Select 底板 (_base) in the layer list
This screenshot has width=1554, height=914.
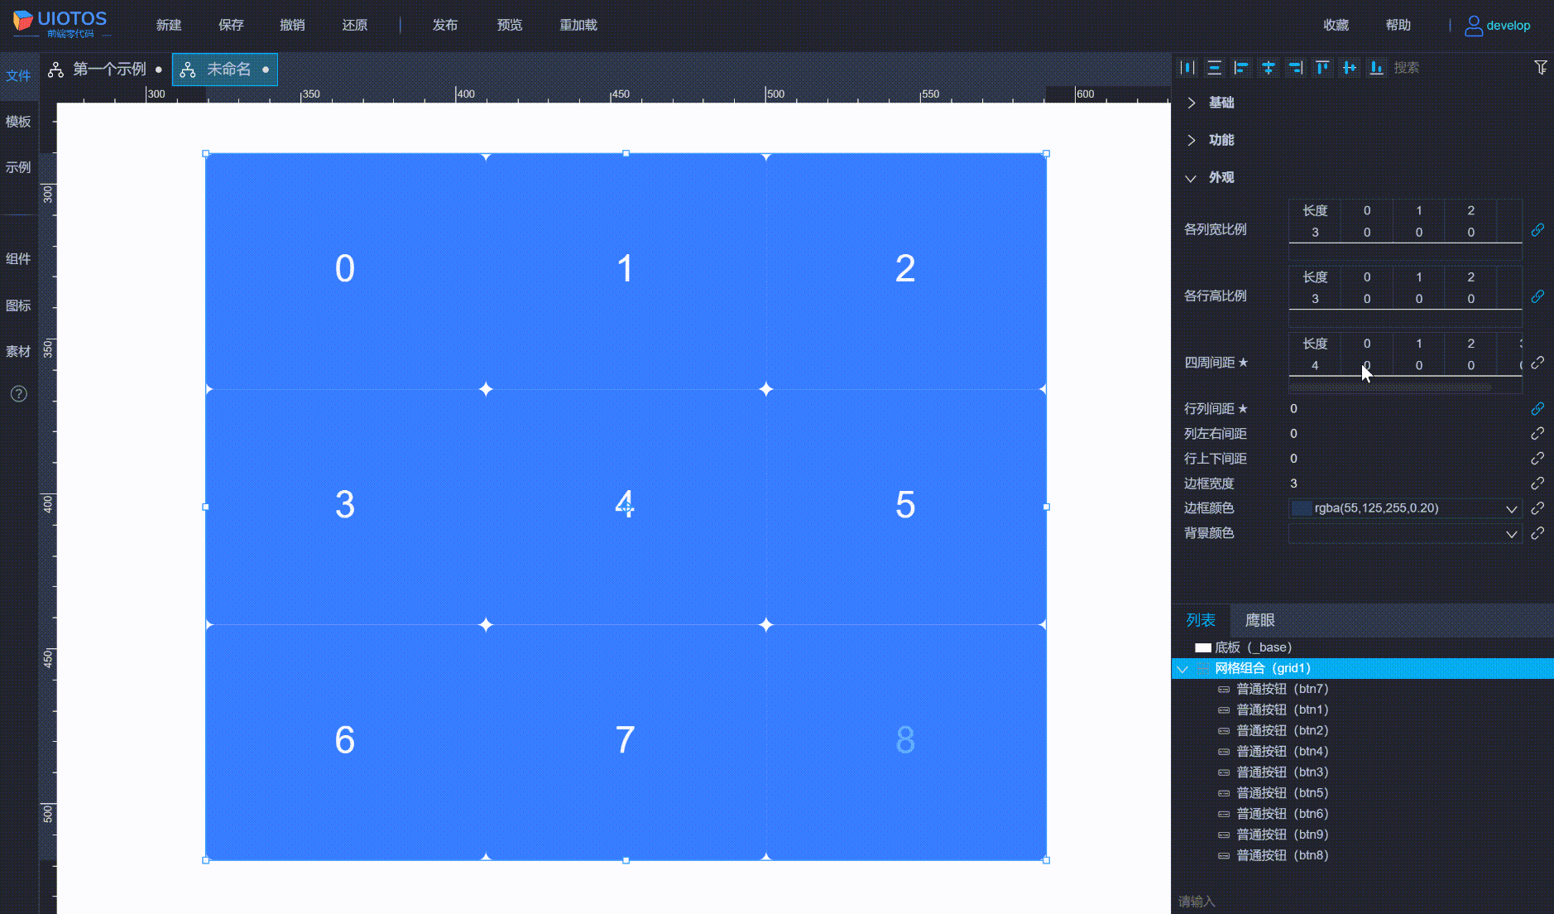pos(1363,647)
